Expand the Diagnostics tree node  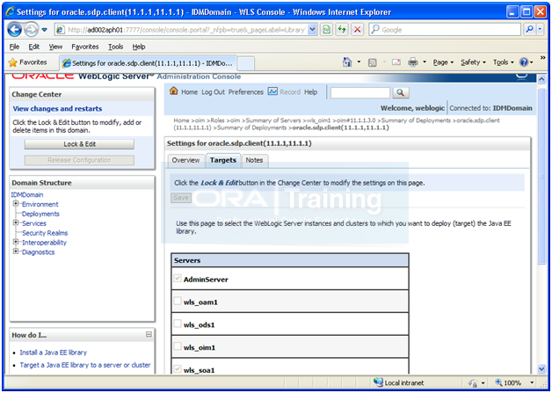(16, 251)
